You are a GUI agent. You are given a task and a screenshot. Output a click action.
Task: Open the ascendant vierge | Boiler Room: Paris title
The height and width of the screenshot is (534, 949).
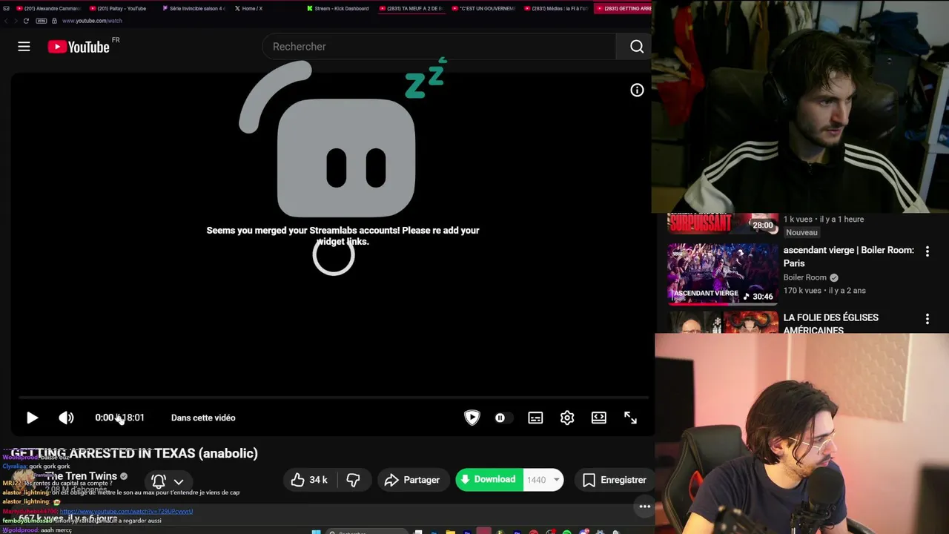pos(848,257)
